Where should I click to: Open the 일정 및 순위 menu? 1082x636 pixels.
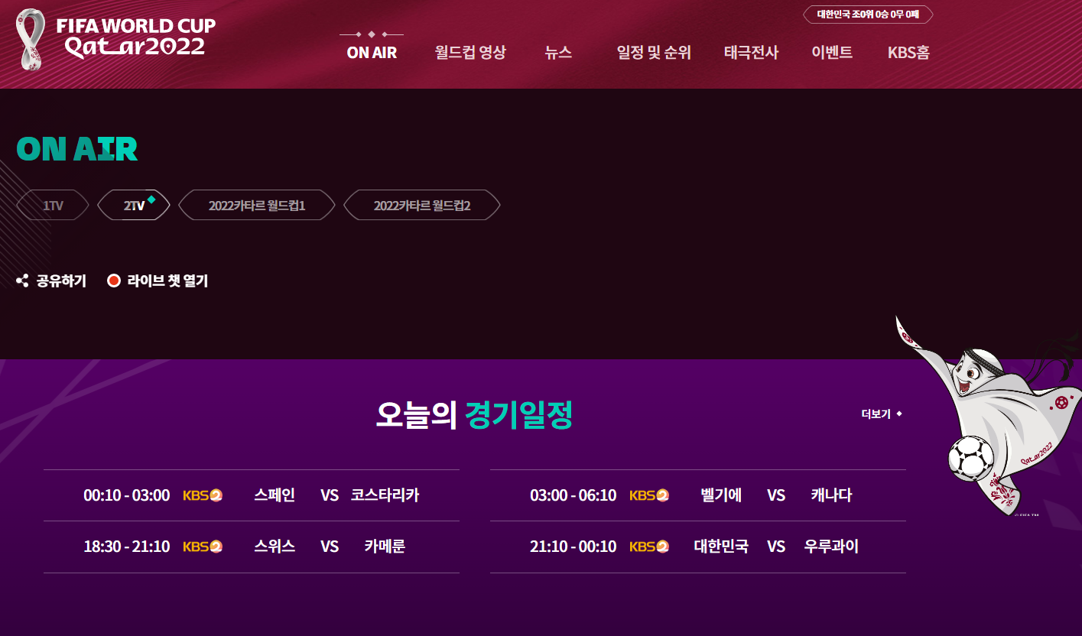tap(654, 53)
